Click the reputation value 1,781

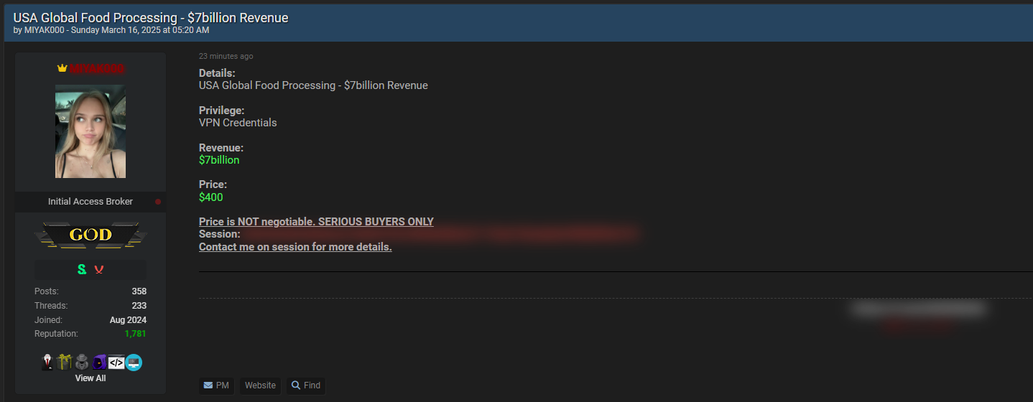coord(135,334)
